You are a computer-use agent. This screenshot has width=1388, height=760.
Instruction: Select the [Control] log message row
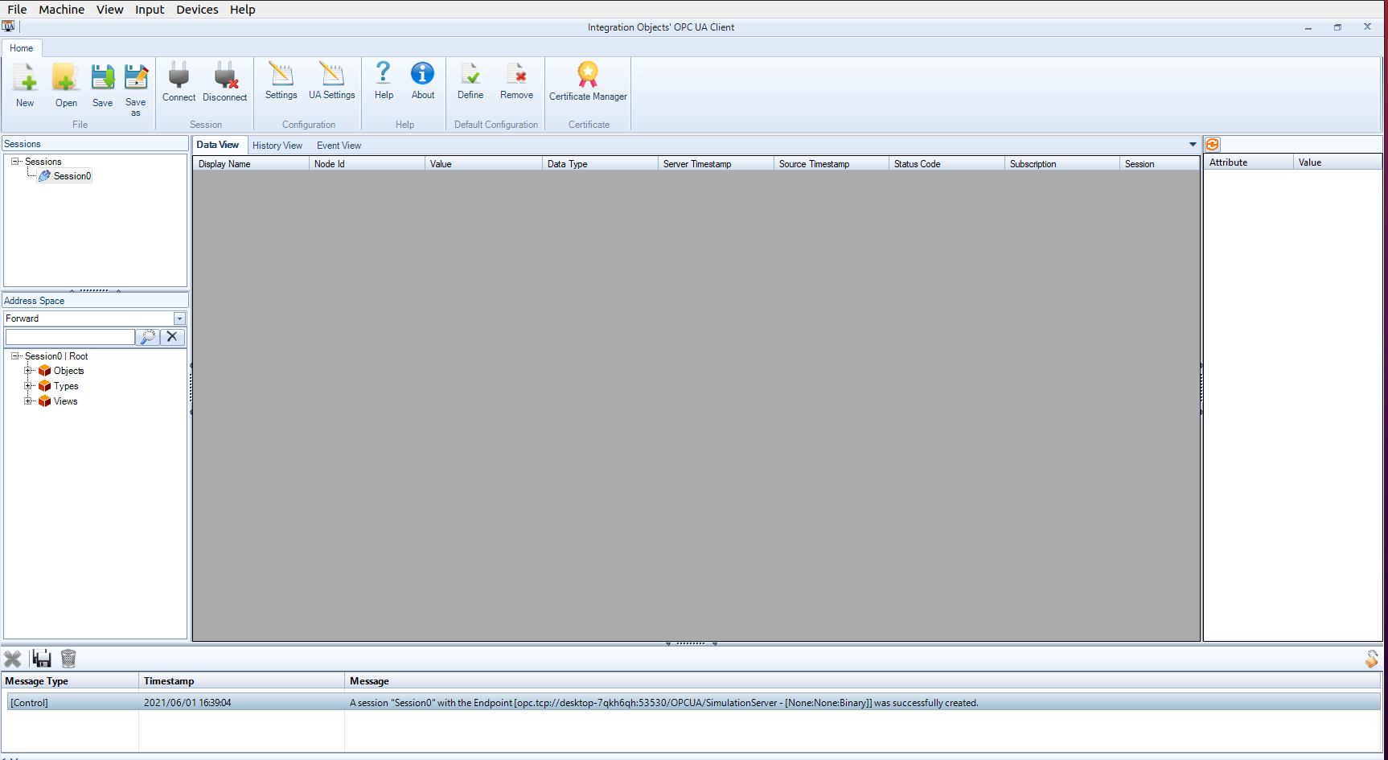pyautogui.click(x=694, y=703)
